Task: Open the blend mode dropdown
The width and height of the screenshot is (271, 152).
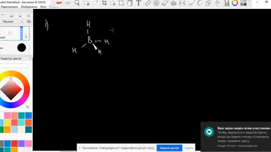Action: (12, 22)
